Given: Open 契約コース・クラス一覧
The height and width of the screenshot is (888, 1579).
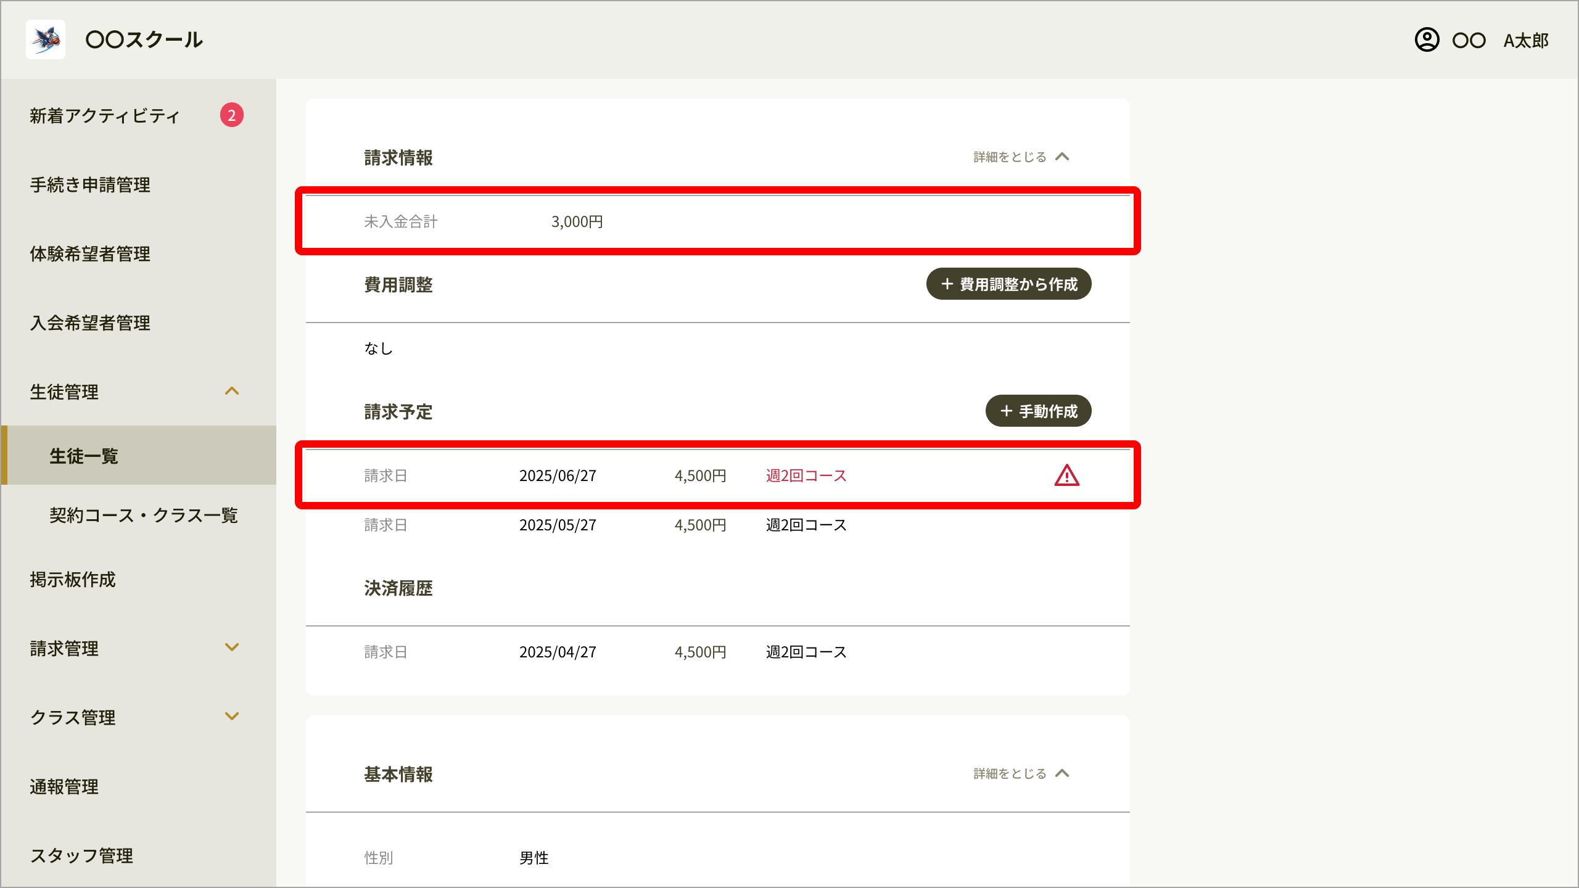Looking at the screenshot, I should pos(144,515).
